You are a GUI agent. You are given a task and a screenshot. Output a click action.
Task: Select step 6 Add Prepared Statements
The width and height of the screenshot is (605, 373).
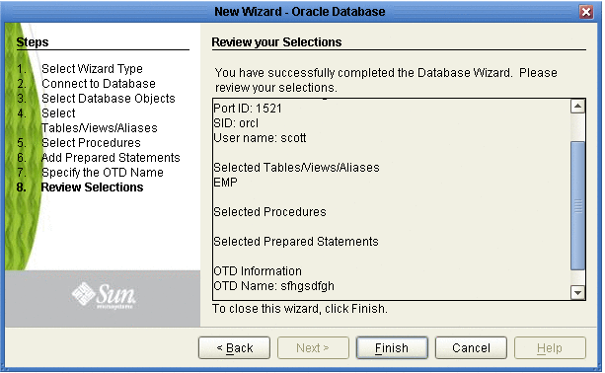pos(111,158)
